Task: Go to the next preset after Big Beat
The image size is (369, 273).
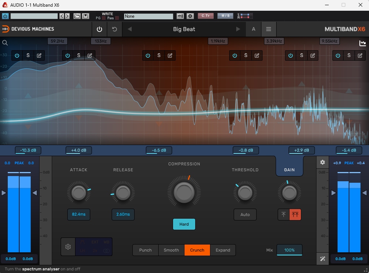Action: pyautogui.click(x=238, y=29)
